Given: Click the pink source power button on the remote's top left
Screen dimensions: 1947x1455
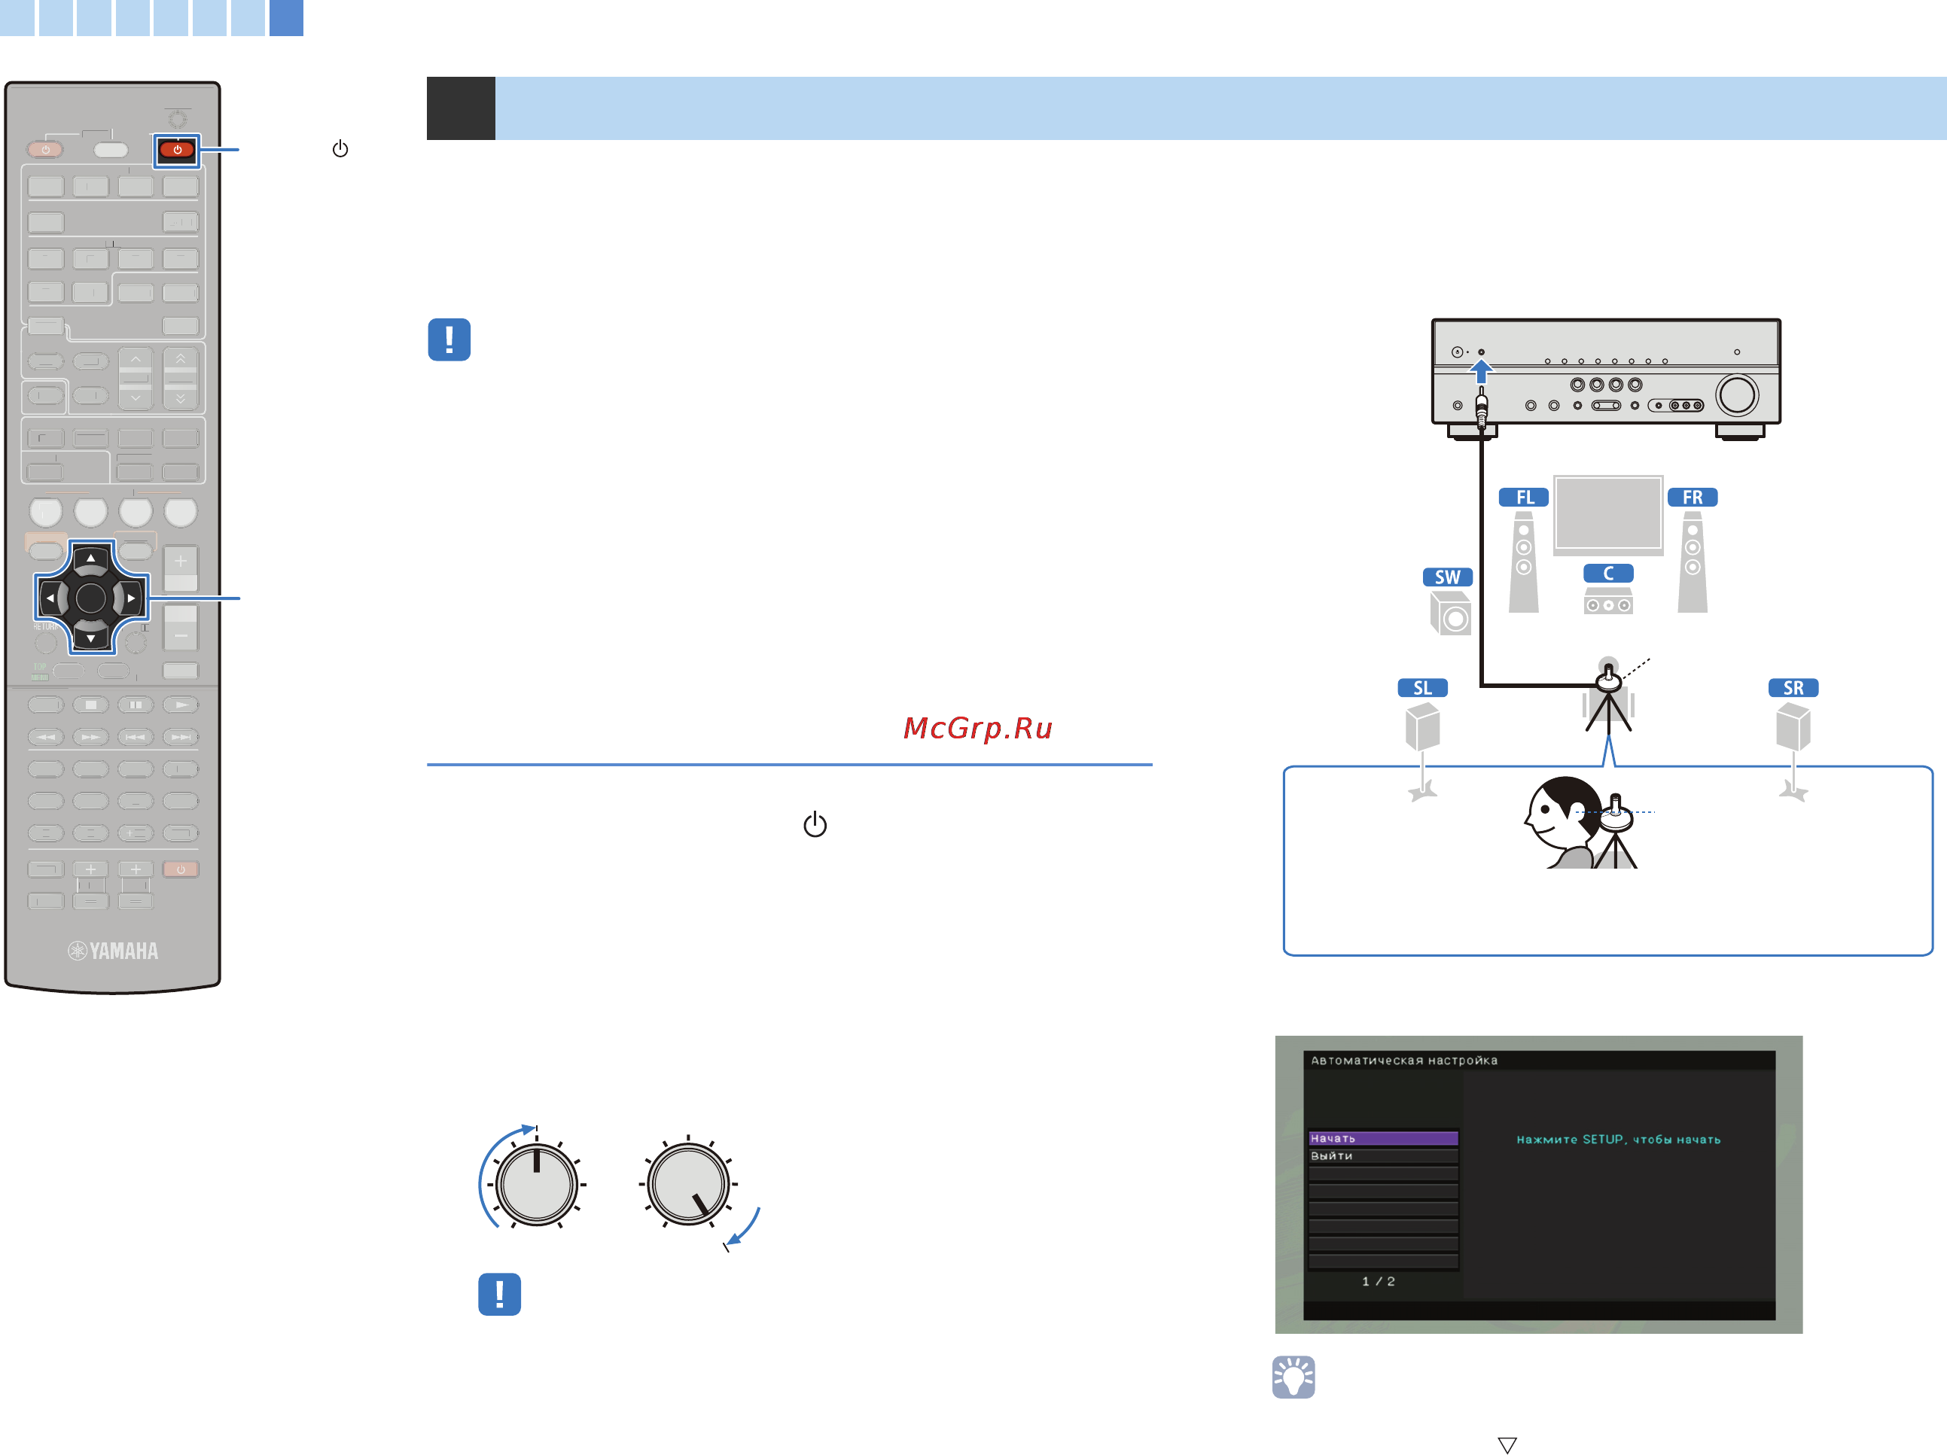Looking at the screenshot, I should [45, 150].
